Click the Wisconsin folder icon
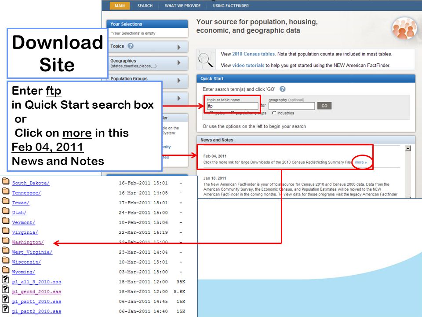 tap(6, 260)
